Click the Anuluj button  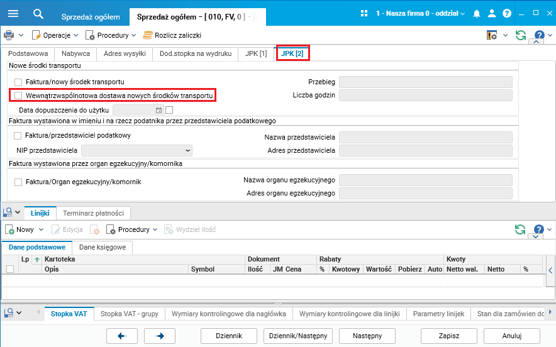pyautogui.click(x=512, y=336)
